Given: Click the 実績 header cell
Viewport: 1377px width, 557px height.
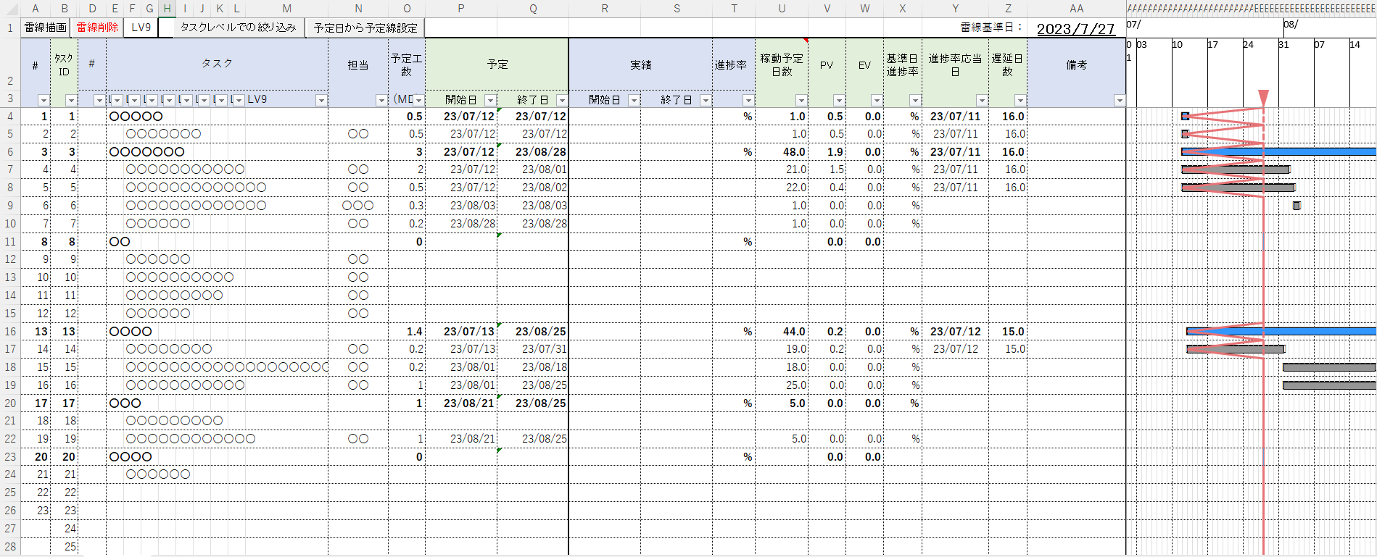Looking at the screenshot, I should click(640, 64).
